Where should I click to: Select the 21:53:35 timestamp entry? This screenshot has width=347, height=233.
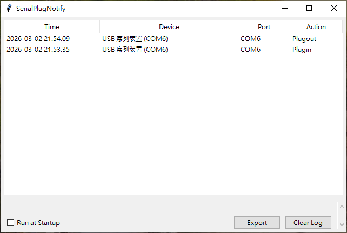(x=38, y=50)
